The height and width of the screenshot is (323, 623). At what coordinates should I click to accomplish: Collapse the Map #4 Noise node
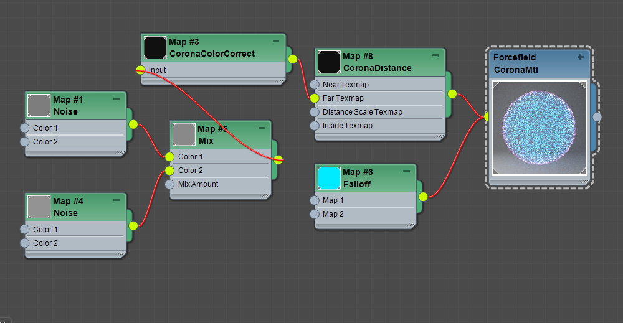click(x=117, y=200)
